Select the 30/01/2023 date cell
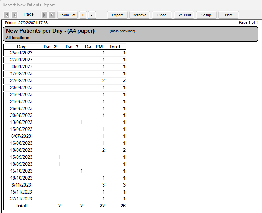This screenshot has width=262, height=213. [x=21, y=67]
